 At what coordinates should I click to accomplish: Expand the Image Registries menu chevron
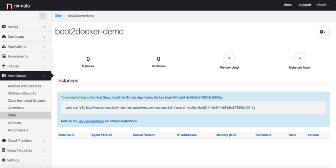click(44, 151)
